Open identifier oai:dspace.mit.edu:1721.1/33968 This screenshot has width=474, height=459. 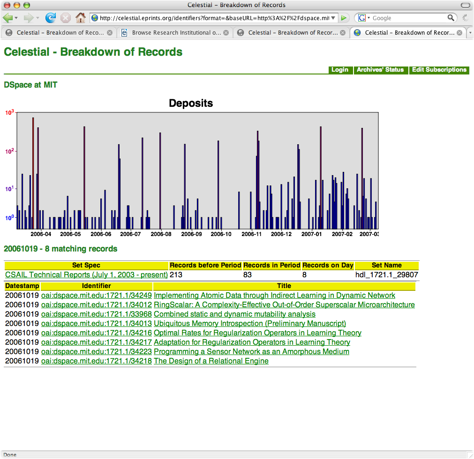tap(97, 314)
